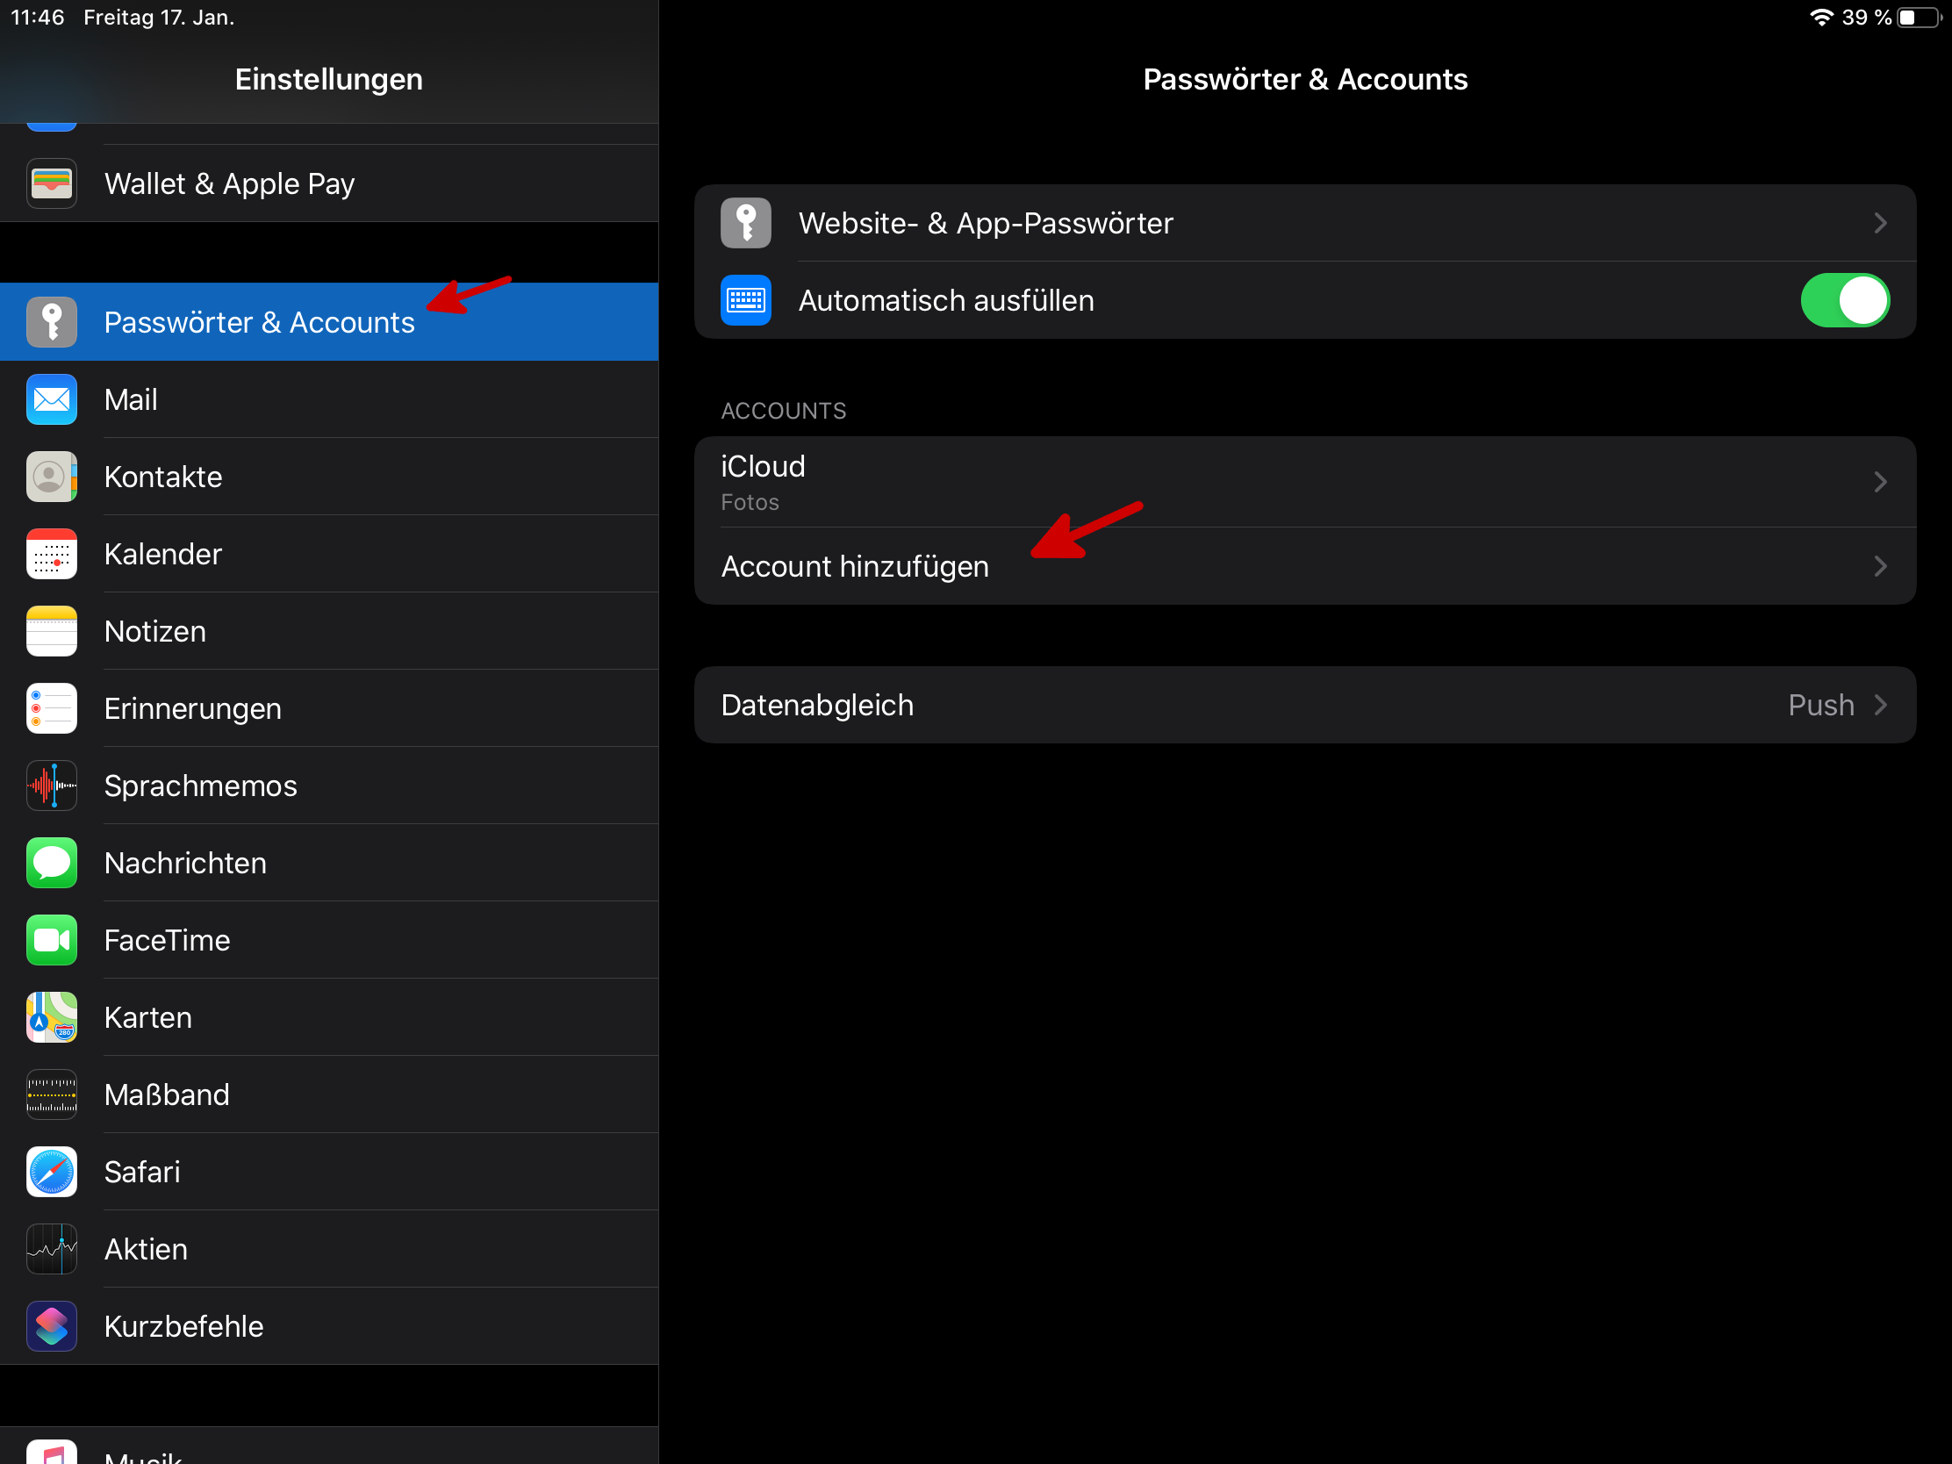Disable the Automatisch ausfüllen switch

click(1843, 300)
